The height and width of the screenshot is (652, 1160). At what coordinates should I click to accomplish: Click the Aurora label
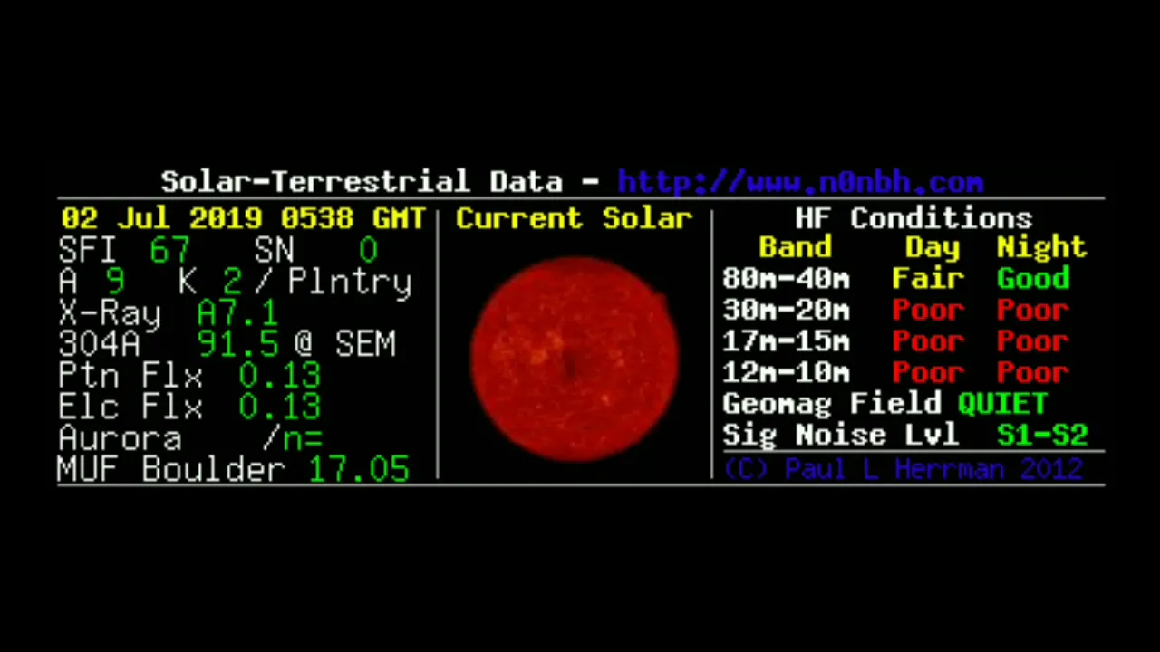120,438
